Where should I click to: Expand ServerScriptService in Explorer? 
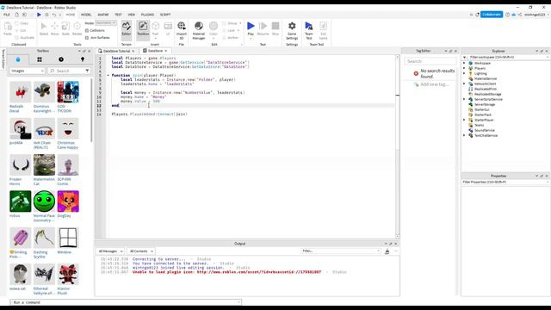pyautogui.click(x=464, y=99)
